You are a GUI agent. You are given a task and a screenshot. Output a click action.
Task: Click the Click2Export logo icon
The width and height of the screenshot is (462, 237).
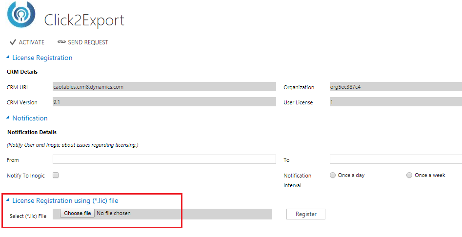pyautogui.click(x=21, y=14)
